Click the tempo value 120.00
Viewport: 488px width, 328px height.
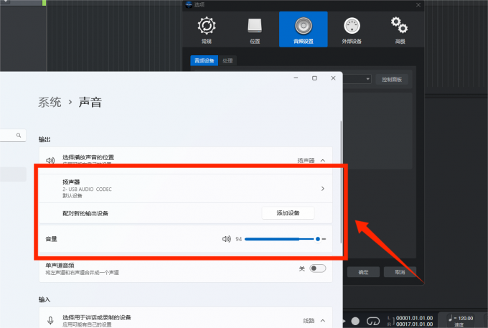coord(466,318)
